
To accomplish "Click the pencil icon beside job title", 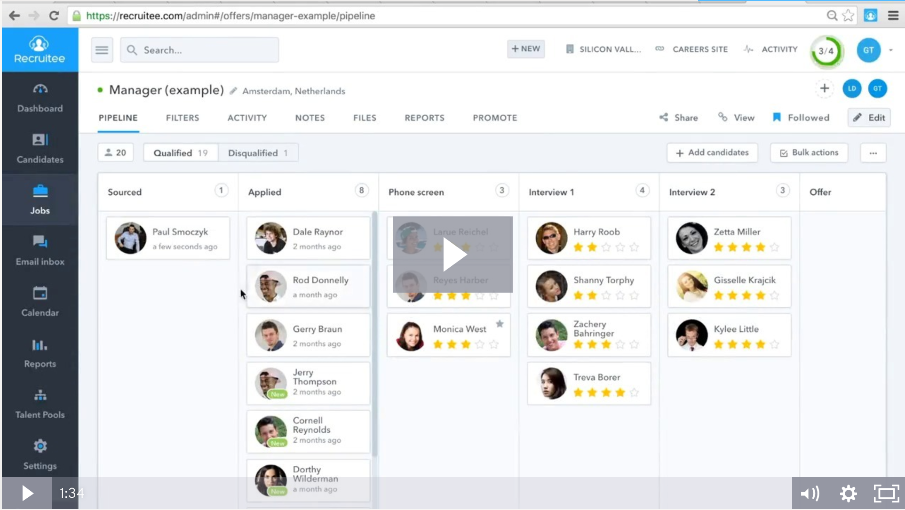I will tap(233, 91).
